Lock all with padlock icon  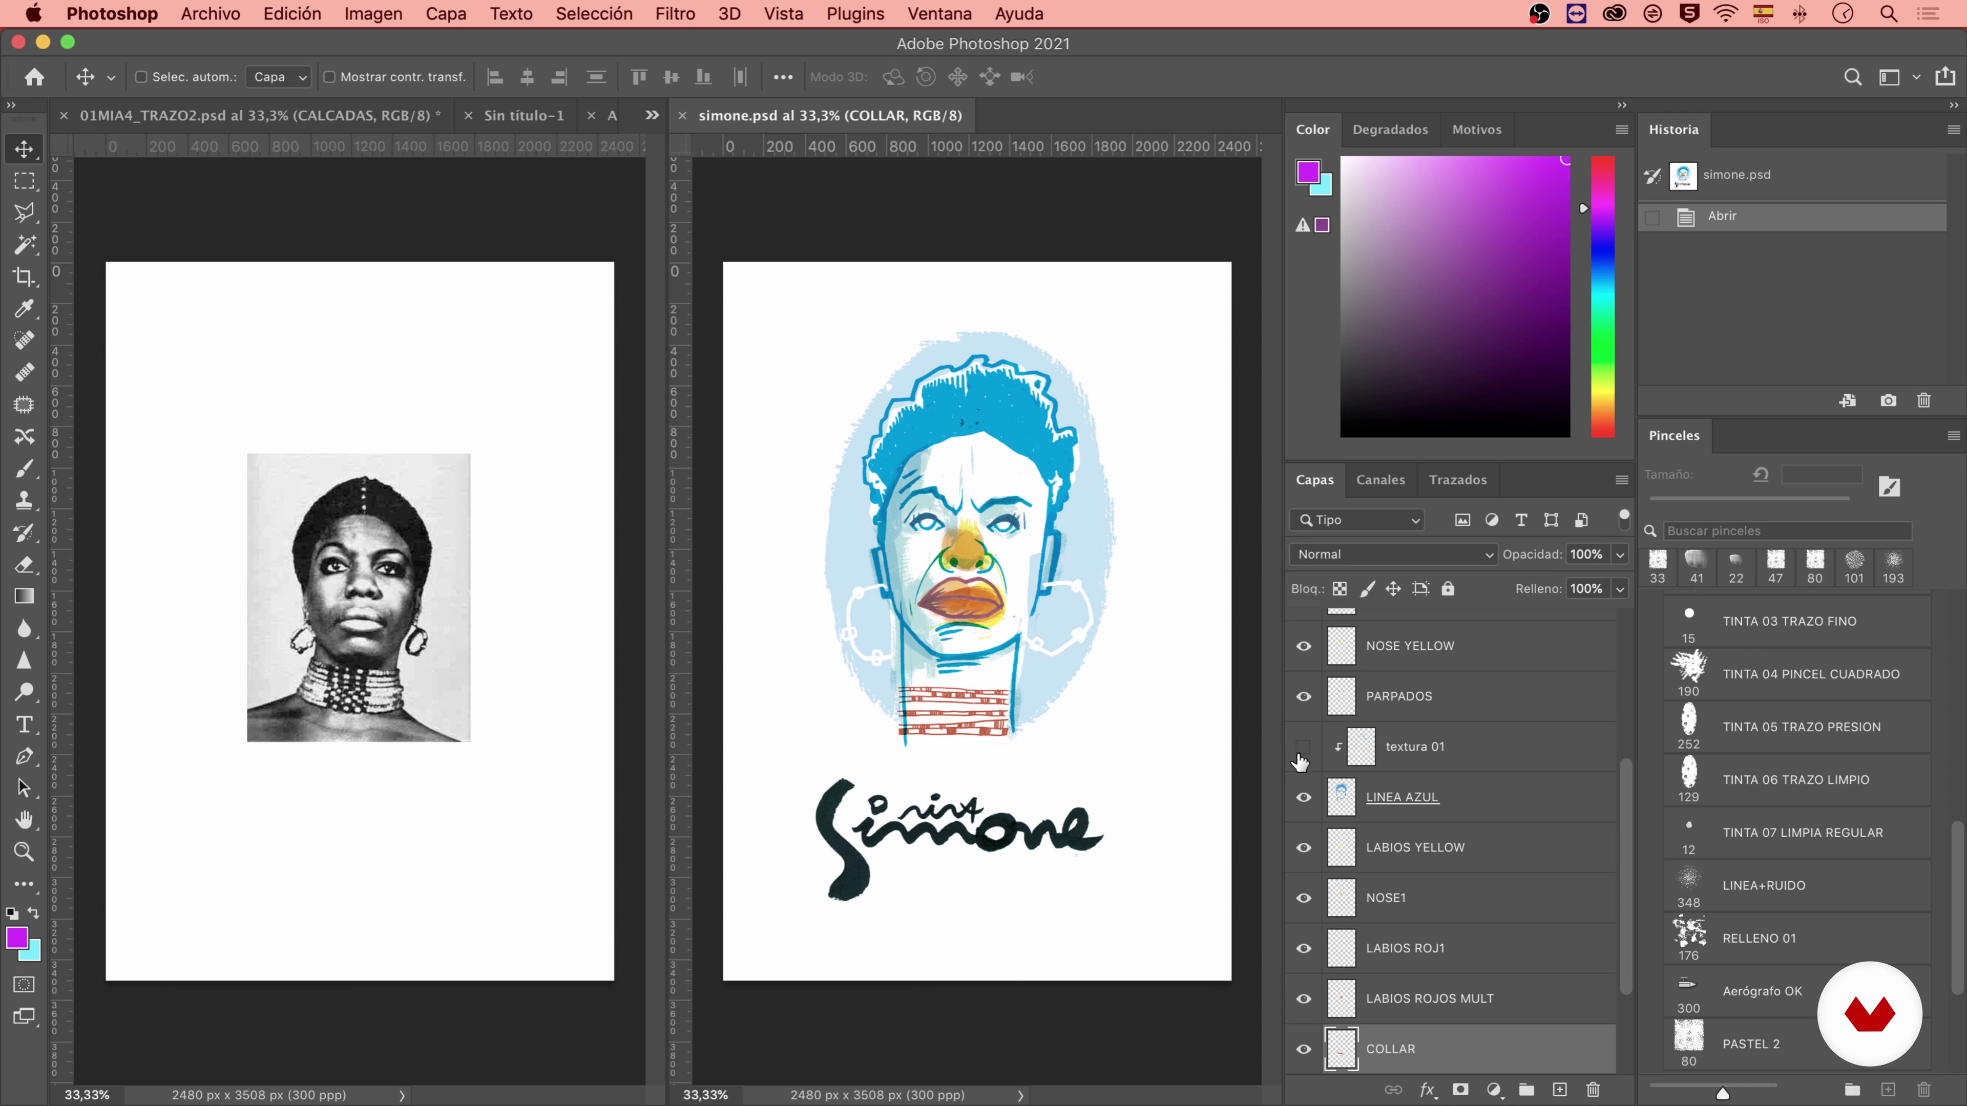click(x=1448, y=588)
